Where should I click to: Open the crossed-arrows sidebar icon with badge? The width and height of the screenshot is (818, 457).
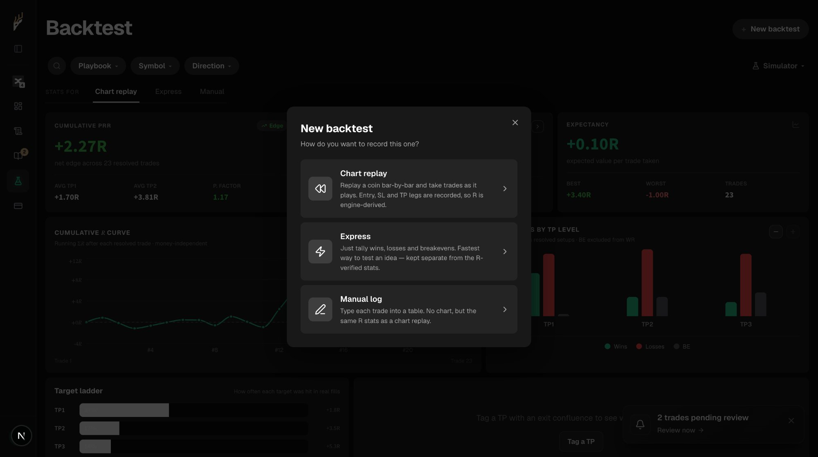[18, 82]
